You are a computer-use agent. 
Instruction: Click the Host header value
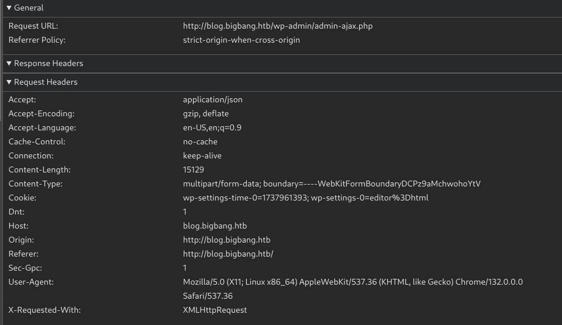point(211,226)
